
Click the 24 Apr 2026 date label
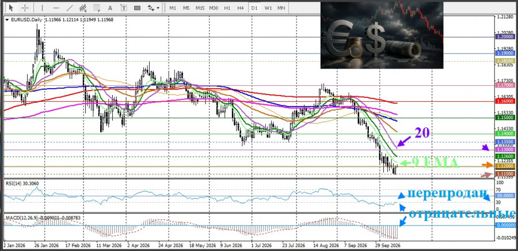coord(172,246)
